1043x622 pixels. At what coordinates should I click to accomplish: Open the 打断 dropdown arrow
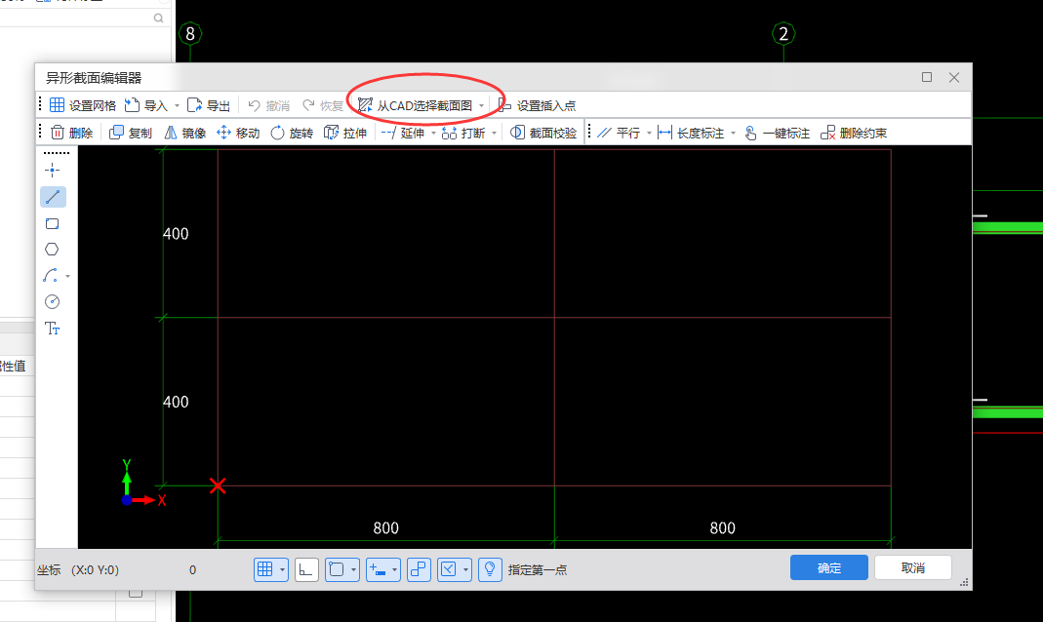point(495,133)
